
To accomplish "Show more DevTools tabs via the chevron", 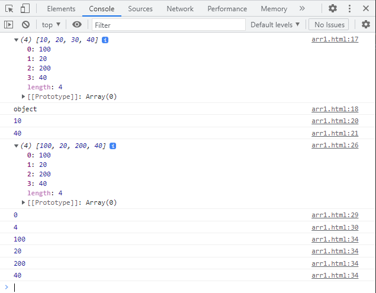I will click(x=302, y=9).
